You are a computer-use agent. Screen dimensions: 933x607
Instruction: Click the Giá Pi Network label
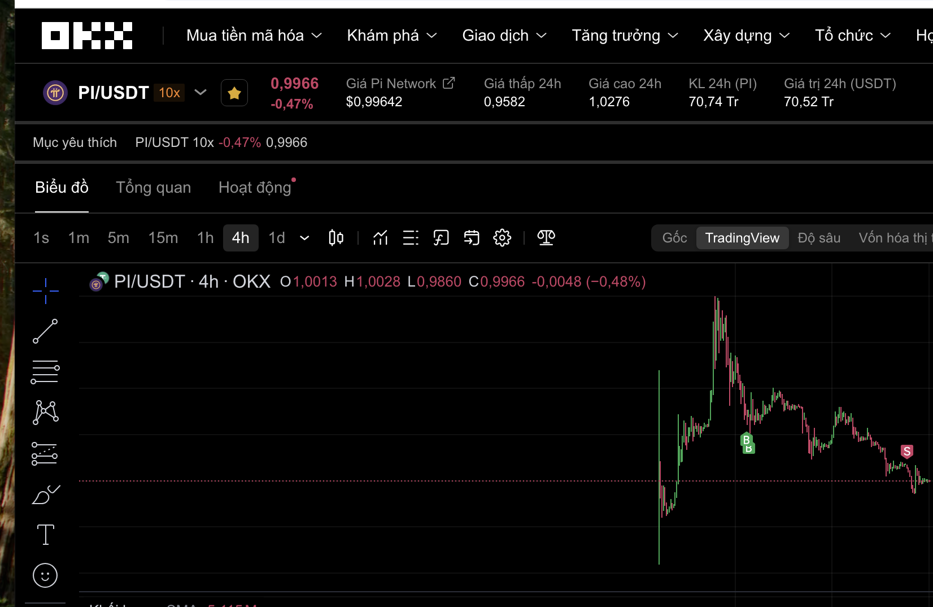[x=391, y=84]
